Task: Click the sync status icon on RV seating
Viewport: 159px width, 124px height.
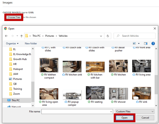Action: tap(89, 102)
